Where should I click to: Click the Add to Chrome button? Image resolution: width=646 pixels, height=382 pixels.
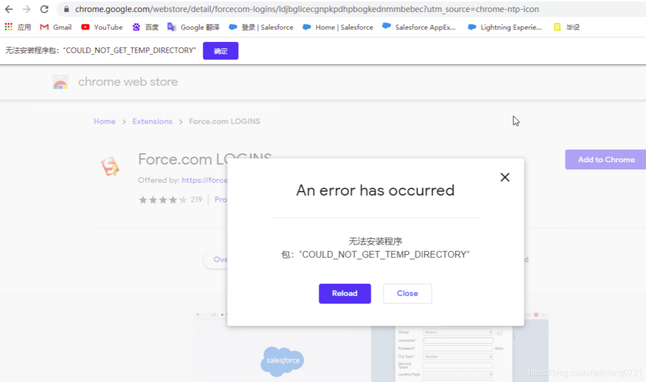tap(606, 160)
